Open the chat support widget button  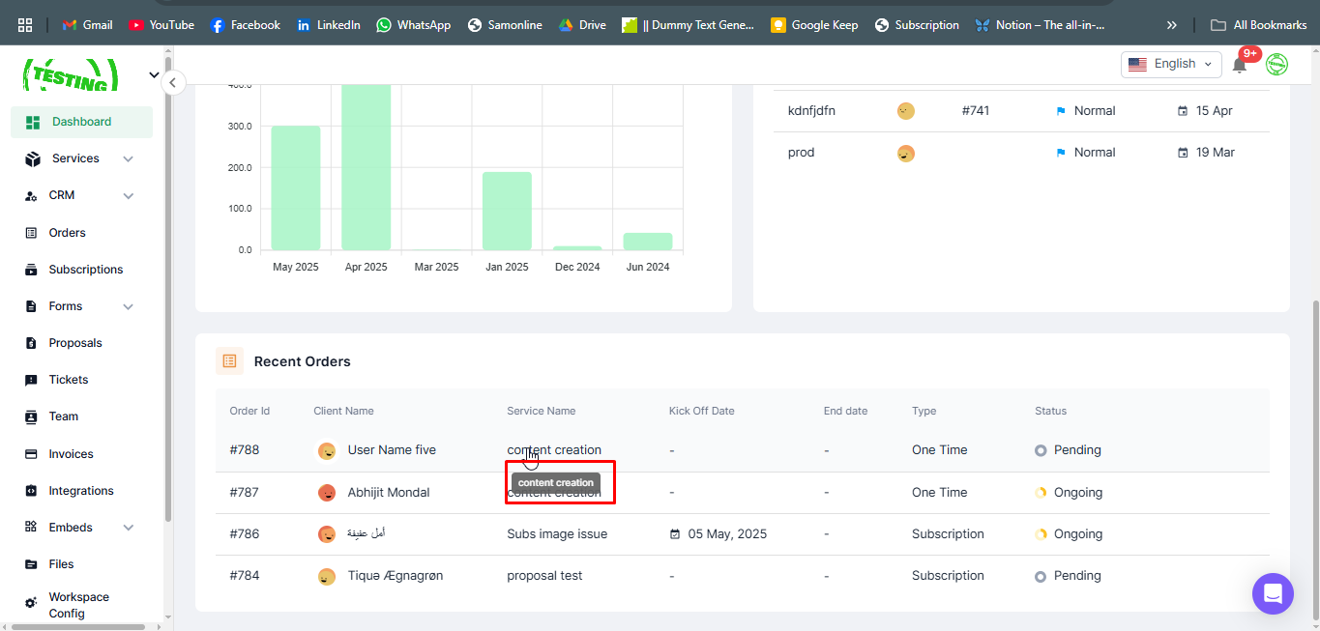pyautogui.click(x=1273, y=593)
